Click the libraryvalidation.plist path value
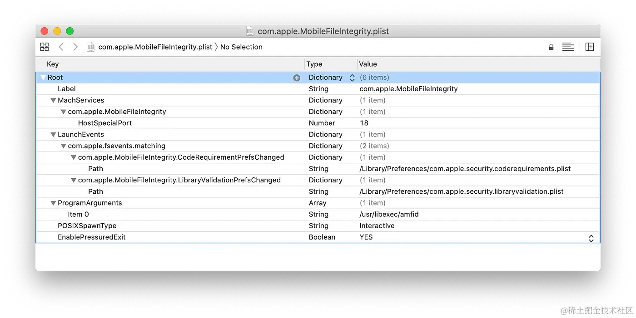 pos(462,191)
